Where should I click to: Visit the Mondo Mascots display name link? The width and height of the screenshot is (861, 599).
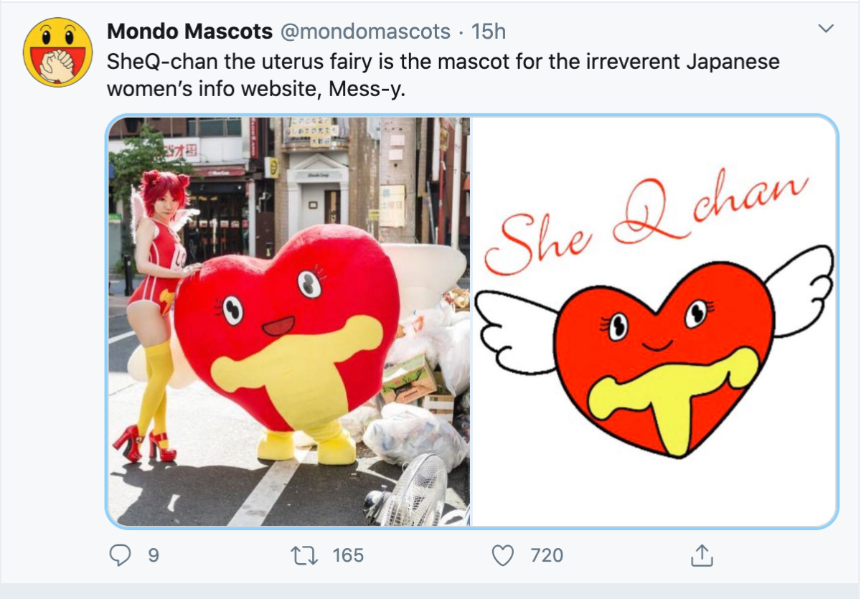(189, 32)
